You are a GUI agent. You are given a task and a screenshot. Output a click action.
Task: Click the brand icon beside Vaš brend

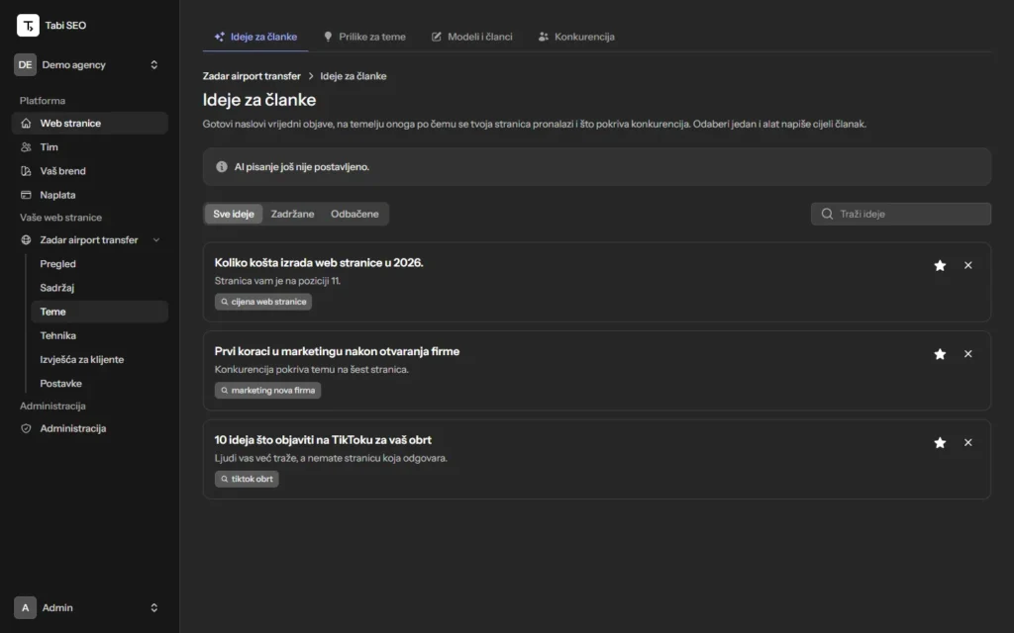click(x=26, y=170)
